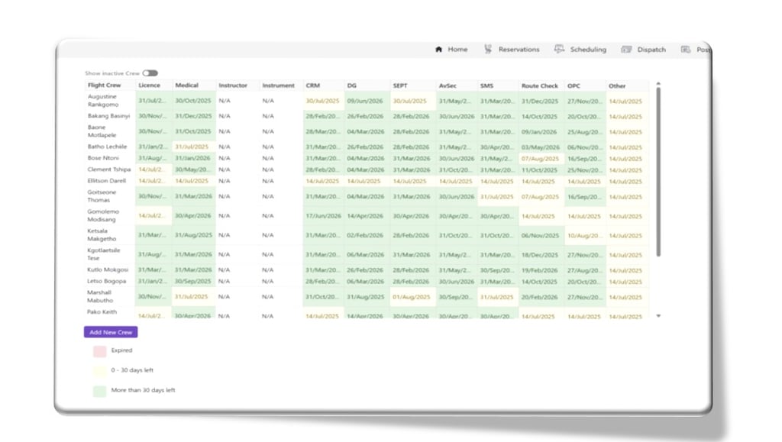Click the table scrollbar down arrow
782x442 pixels.
pyautogui.click(x=658, y=316)
